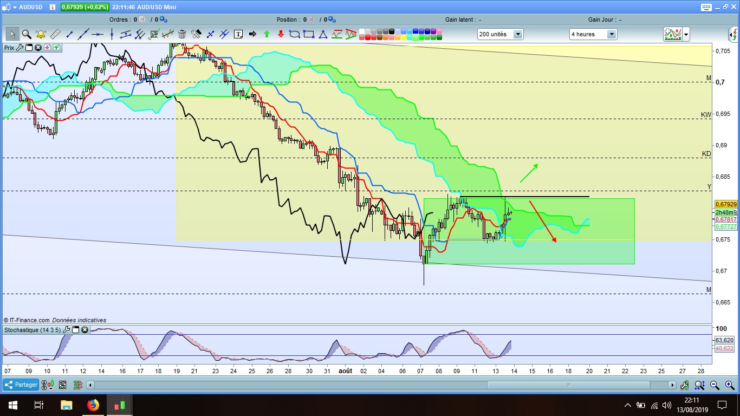
Task: Select the ruler measuring tool
Action: 55,34
